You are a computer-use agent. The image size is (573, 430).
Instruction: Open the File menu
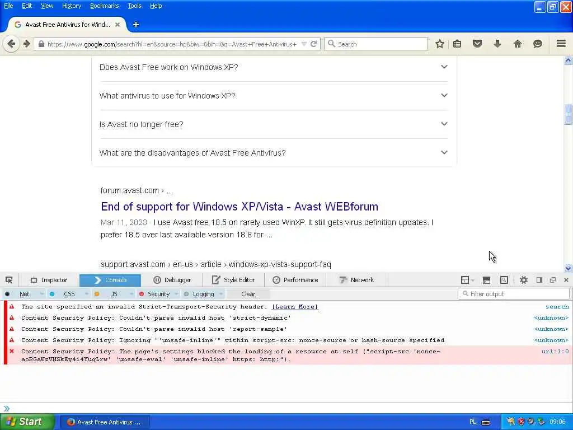[8, 6]
